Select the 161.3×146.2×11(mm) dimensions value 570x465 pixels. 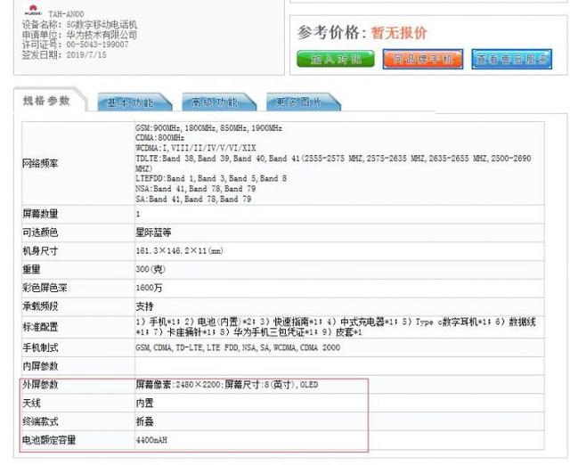pos(179,251)
